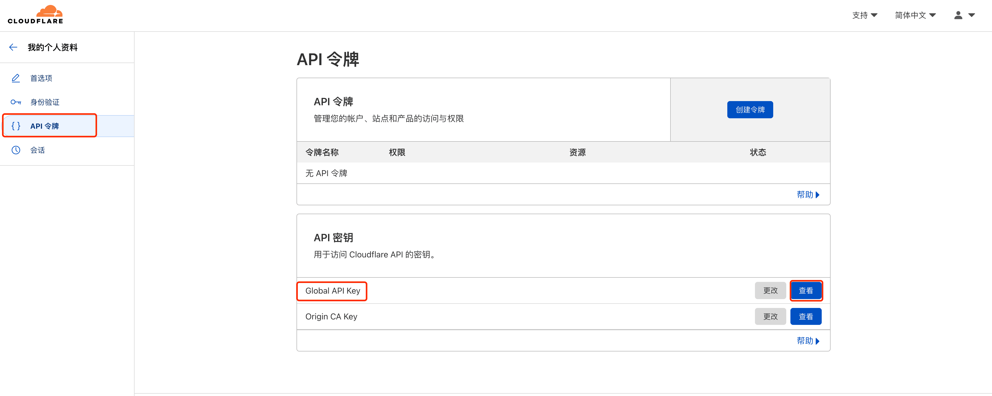992x396 pixels.
Task: Open 身份验证 in the sidebar
Action: 45,102
